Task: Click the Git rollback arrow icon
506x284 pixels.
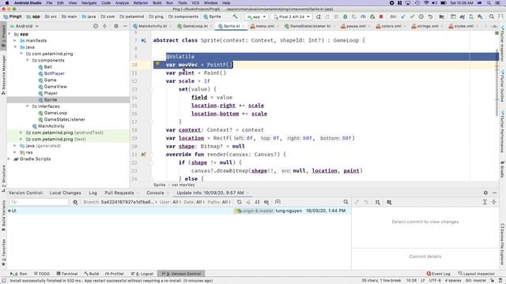Action: [430, 17]
